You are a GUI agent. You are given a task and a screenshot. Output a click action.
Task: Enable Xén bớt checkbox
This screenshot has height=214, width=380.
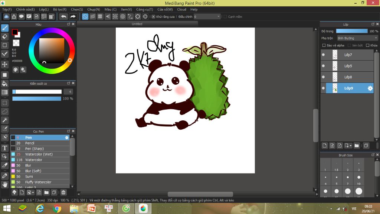tap(349, 45)
